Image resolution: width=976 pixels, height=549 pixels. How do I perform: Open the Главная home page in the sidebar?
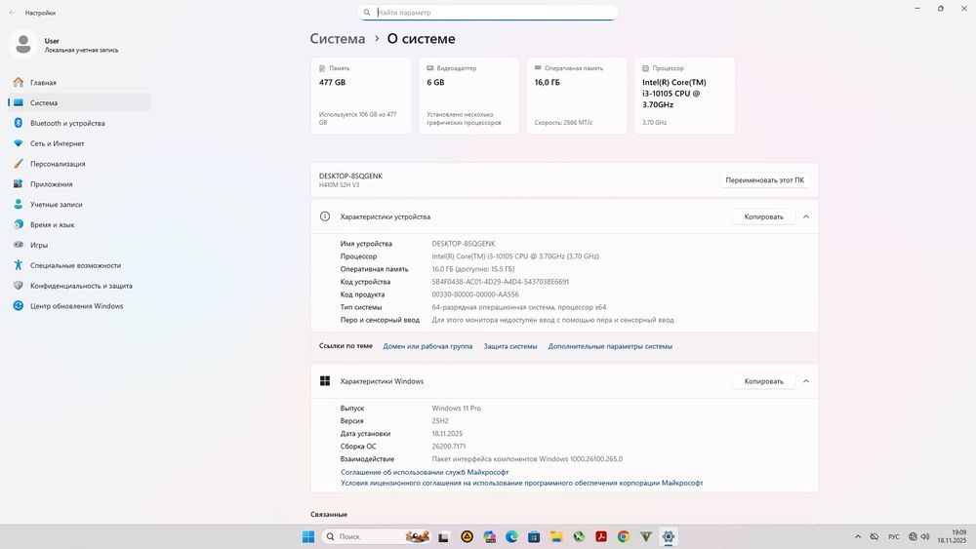click(x=79, y=82)
